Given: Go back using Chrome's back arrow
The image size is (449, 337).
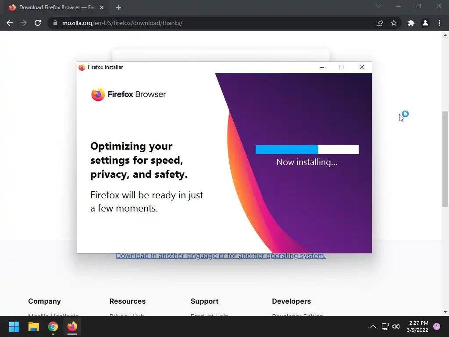Looking at the screenshot, I should point(10,23).
